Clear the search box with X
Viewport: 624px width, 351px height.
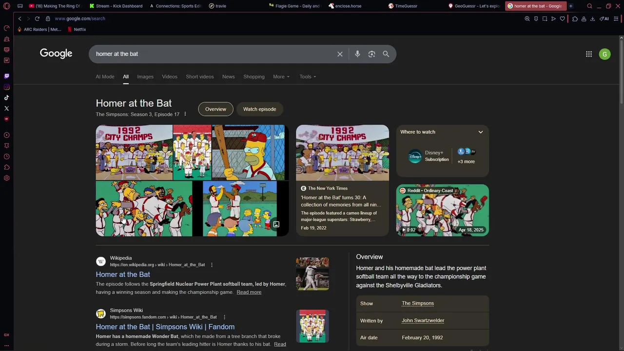click(340, 54)
